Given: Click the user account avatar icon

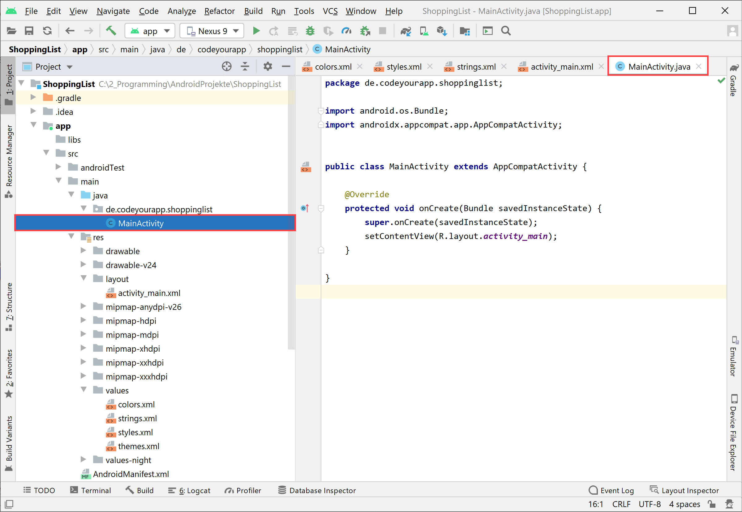Looking at the screenshot, I should click(x=732, y=31).
